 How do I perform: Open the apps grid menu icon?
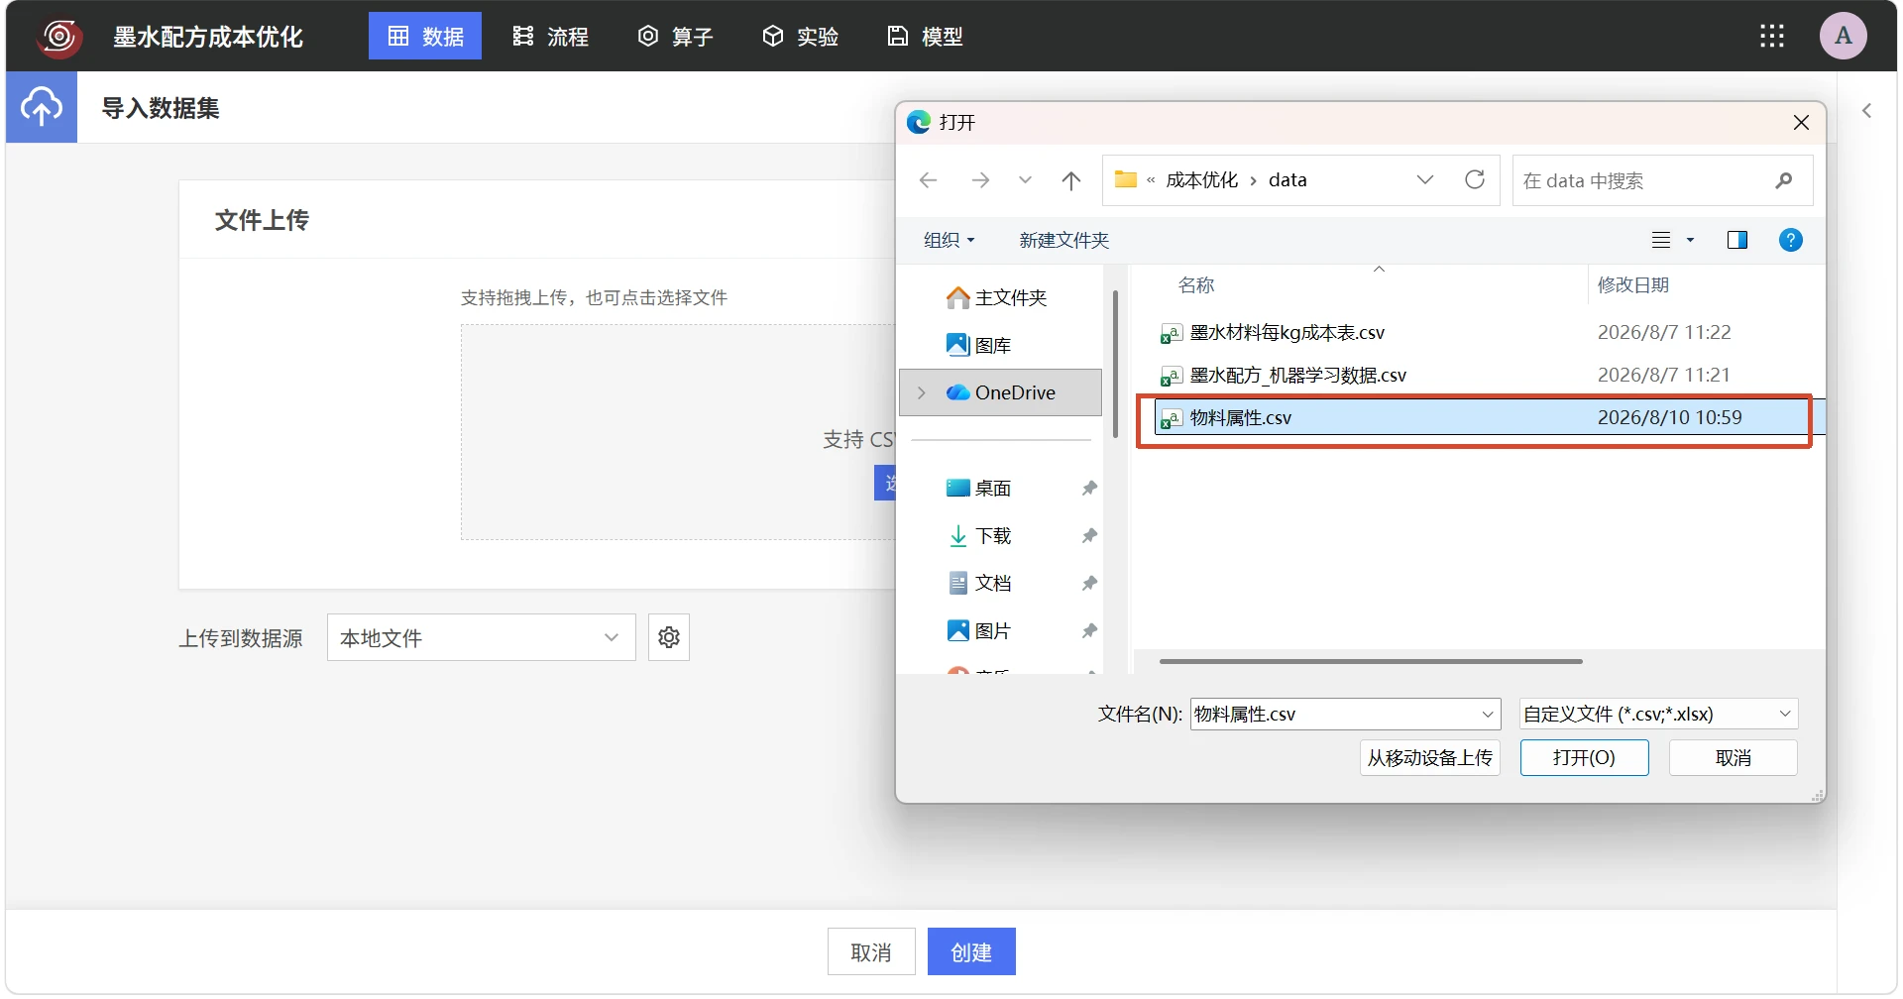coord(1772,37)
